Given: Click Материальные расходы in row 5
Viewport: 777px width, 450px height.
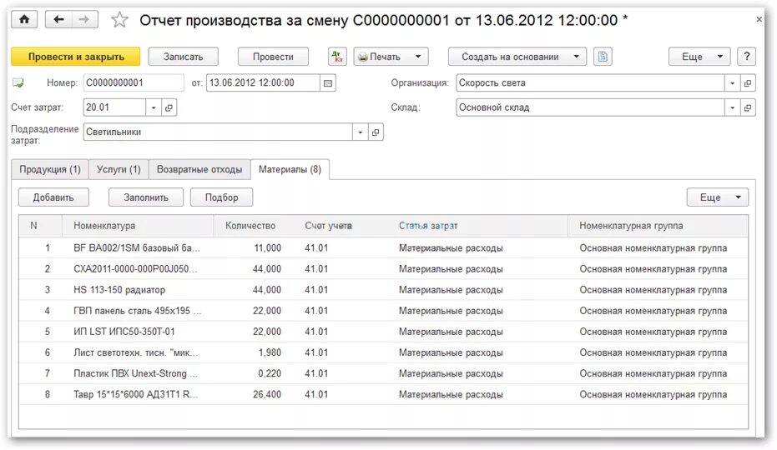Looking at the screenshot, I should click(451, 332).
